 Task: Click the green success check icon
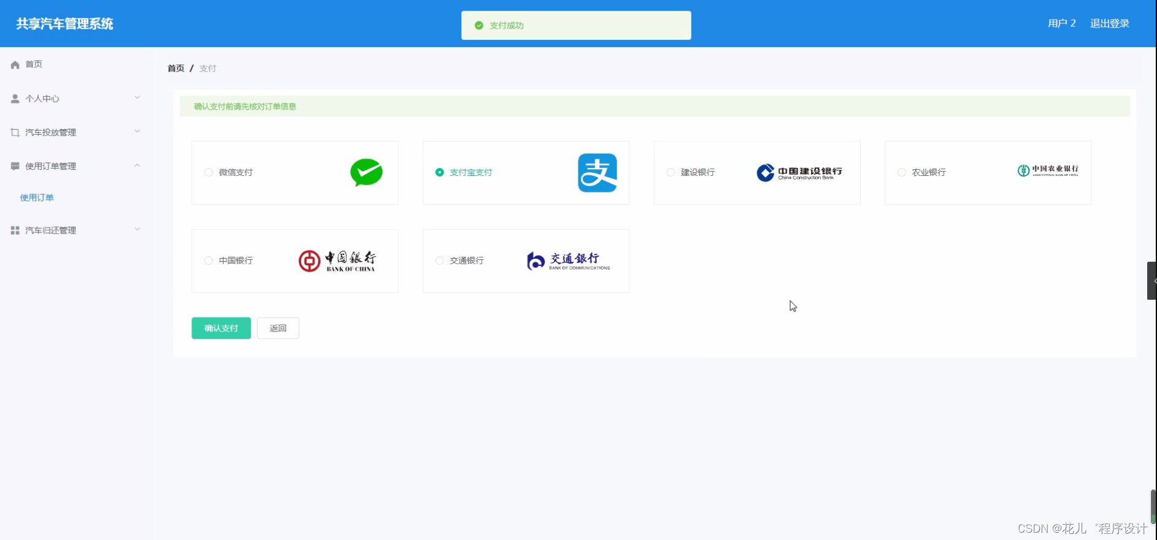coord(479,26)
